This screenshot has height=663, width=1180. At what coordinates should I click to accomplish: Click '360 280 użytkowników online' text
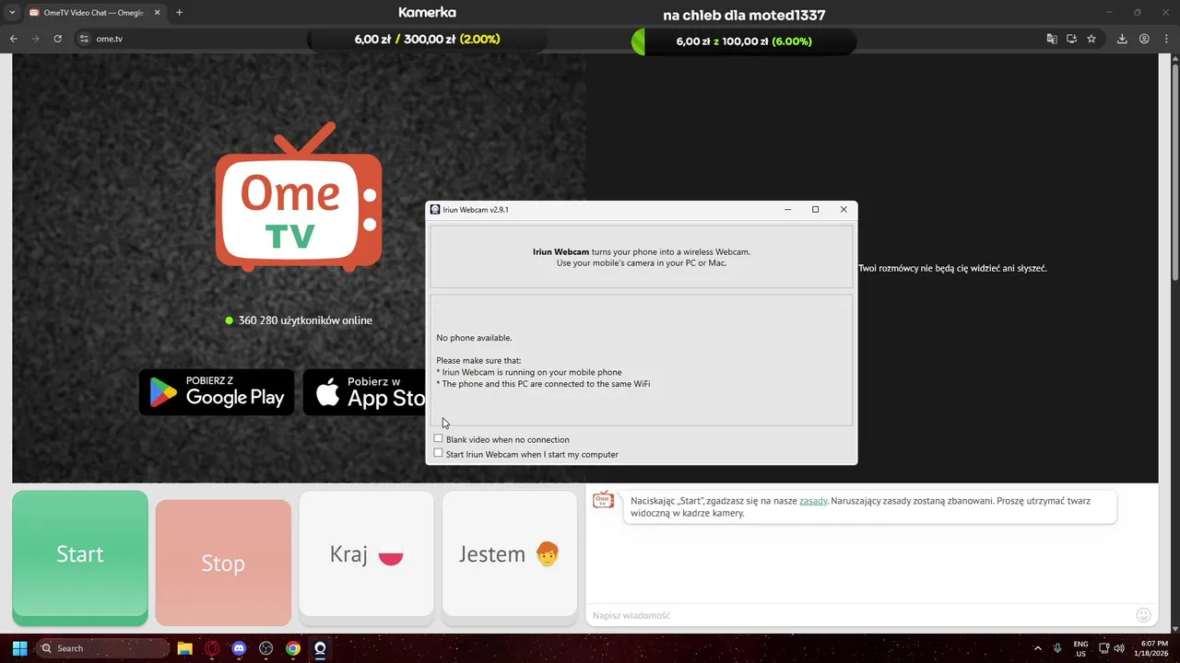305,320
